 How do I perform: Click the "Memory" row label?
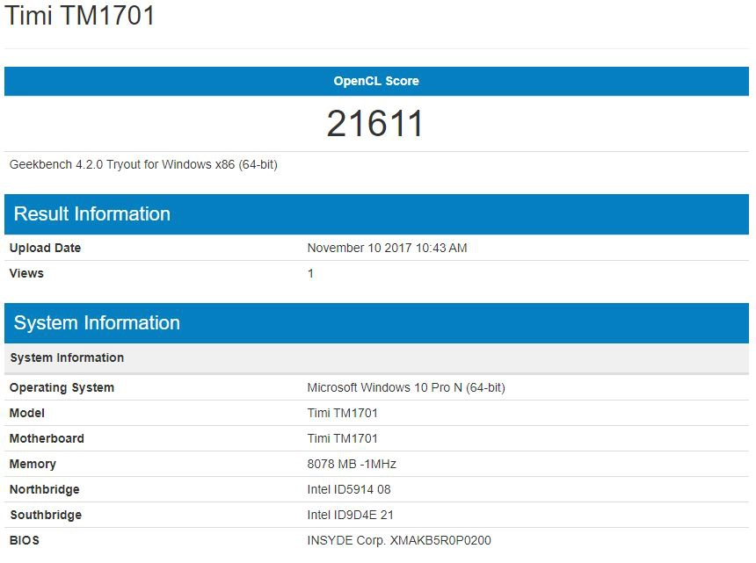(33, 465)
